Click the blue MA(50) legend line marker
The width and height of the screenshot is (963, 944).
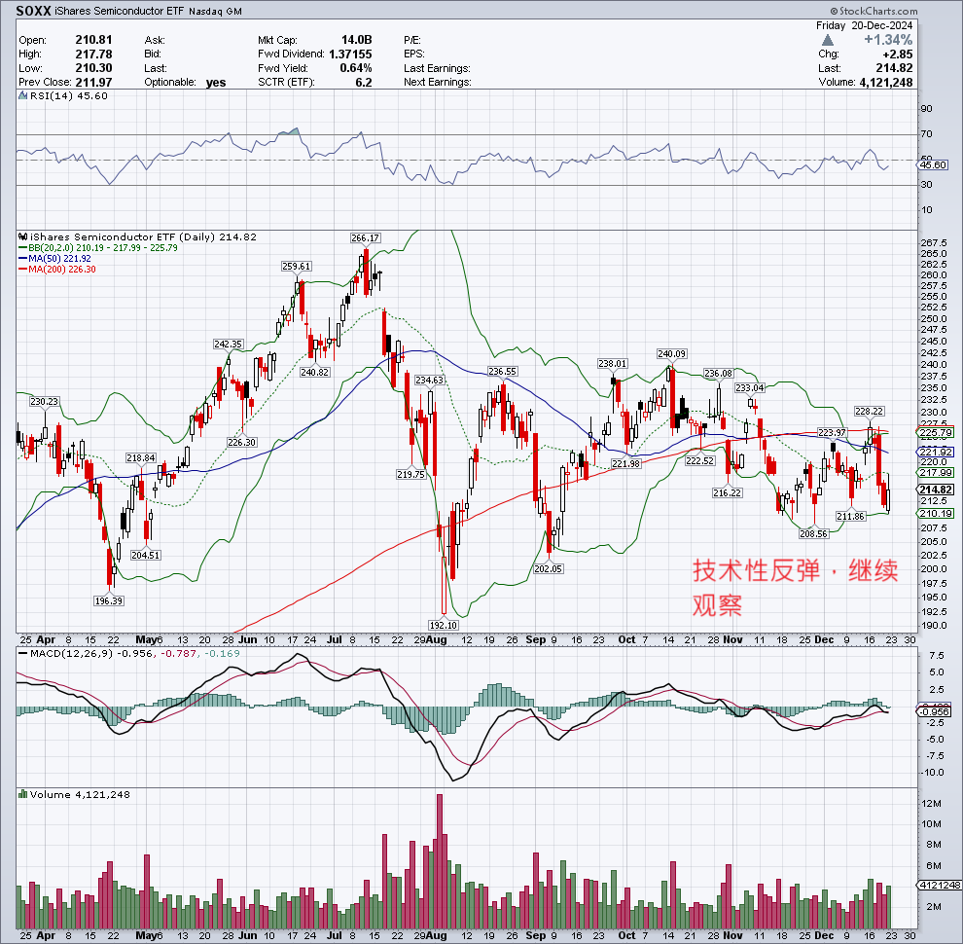tap(23, 259)
